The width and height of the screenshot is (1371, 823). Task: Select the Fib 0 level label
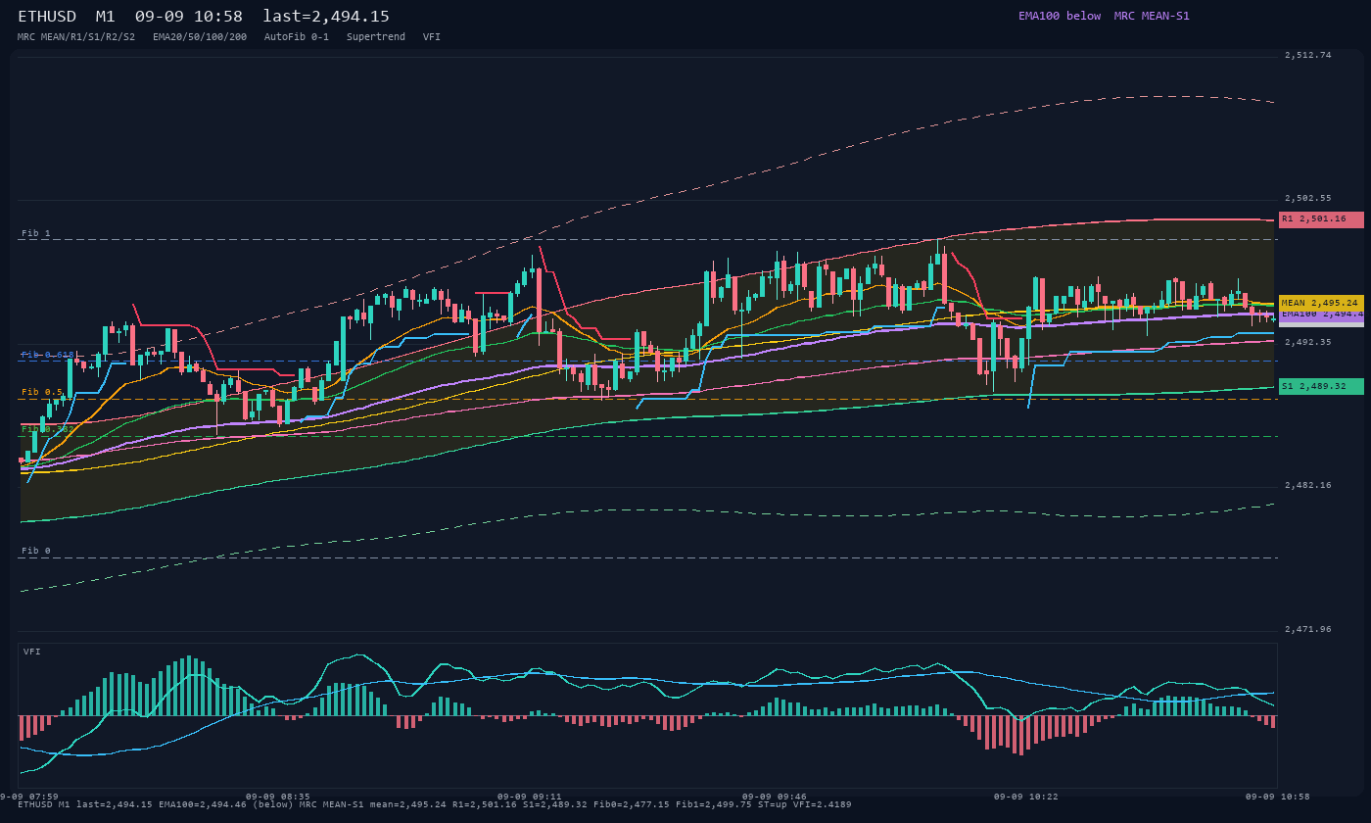point(36,551)
